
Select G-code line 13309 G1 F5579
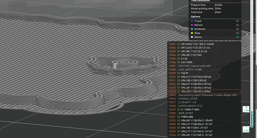tap(204, 73)
